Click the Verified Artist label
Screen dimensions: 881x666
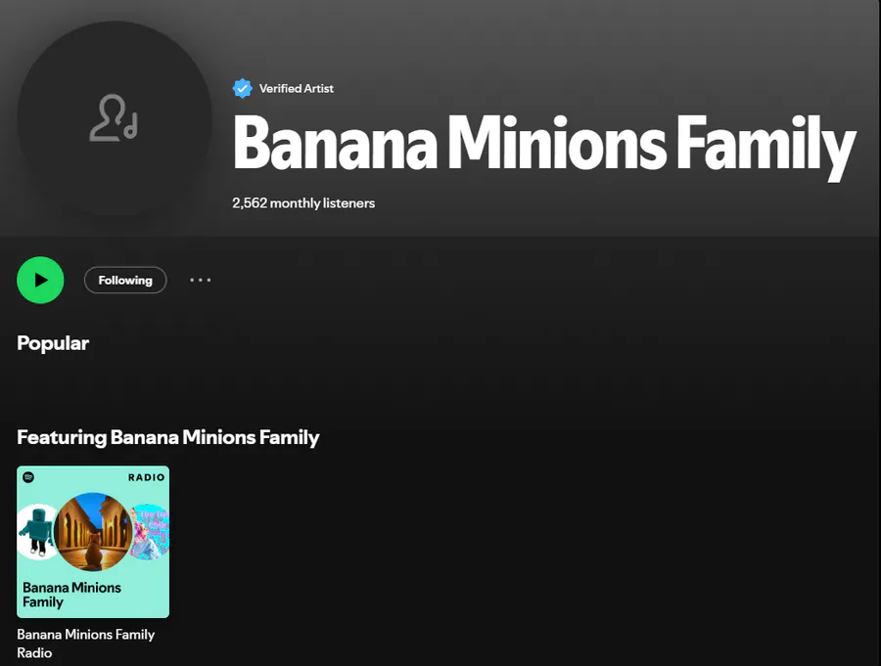296,88
